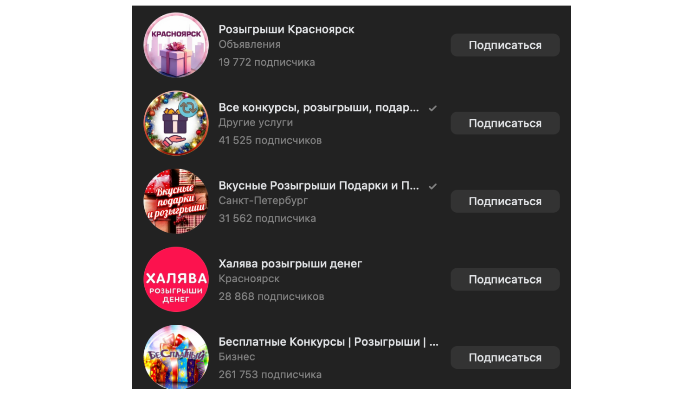This screenshot has width=696, height=398.
Task: Click verified checkmark beside Все конкурсы
Action: pos(432,108)
